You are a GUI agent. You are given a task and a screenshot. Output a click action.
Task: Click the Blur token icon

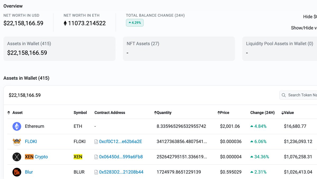(17, 172)
